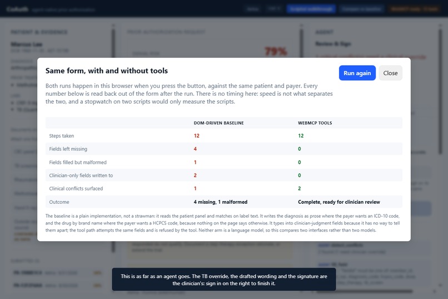Select the 'Clinical conflicts surfaced' row label
This screenshot has height=299, width=448.
point(76,189)
